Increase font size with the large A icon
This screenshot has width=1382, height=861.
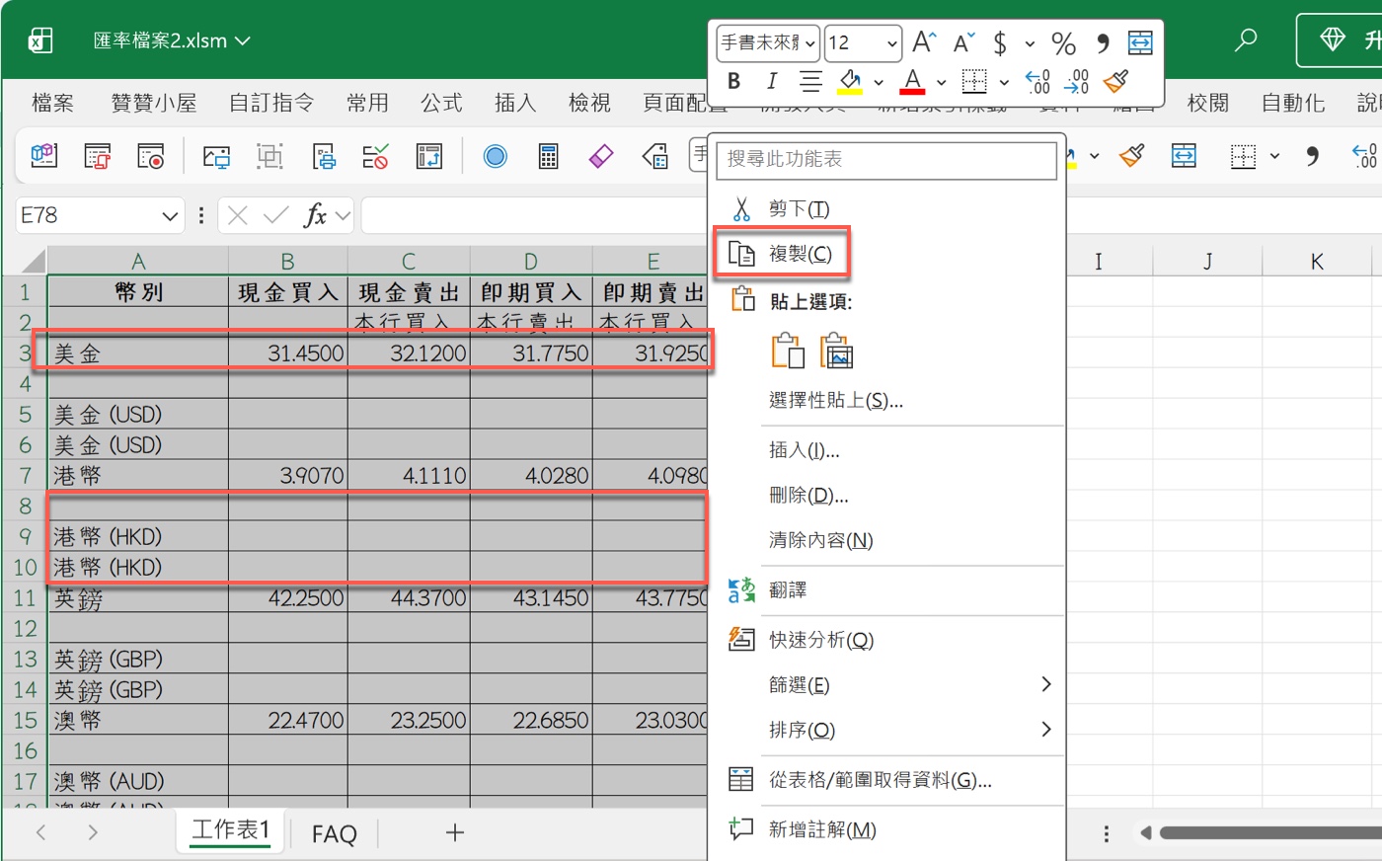924,42
